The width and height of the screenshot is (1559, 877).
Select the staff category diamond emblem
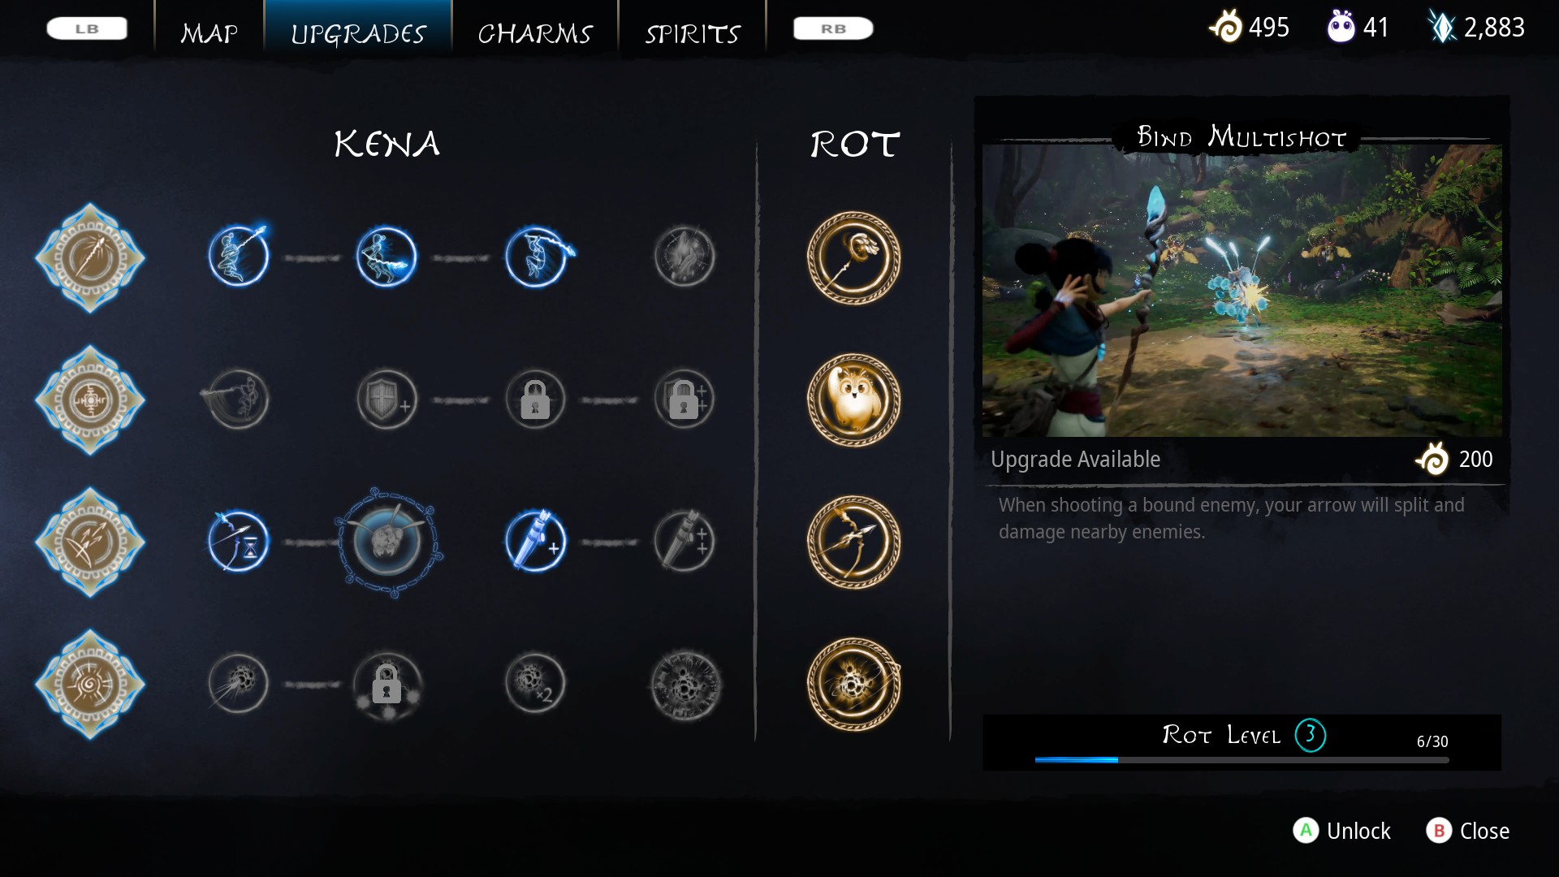pos(90,258)
